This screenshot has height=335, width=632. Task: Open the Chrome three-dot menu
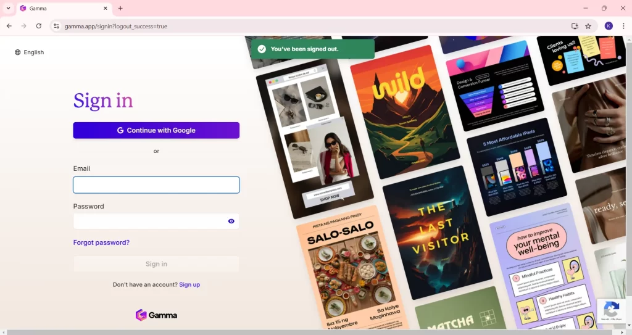(x=623, y=26)
